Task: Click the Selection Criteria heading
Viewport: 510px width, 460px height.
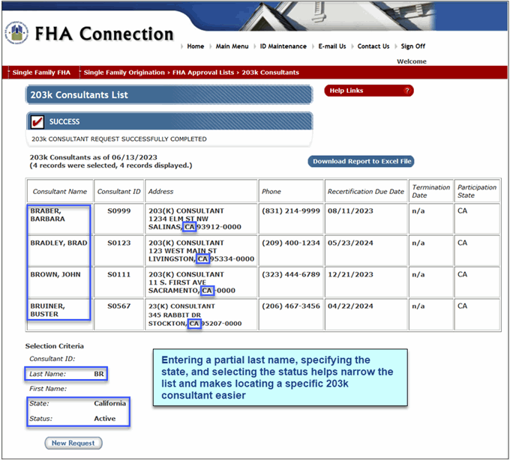Action: coord(55,346)
